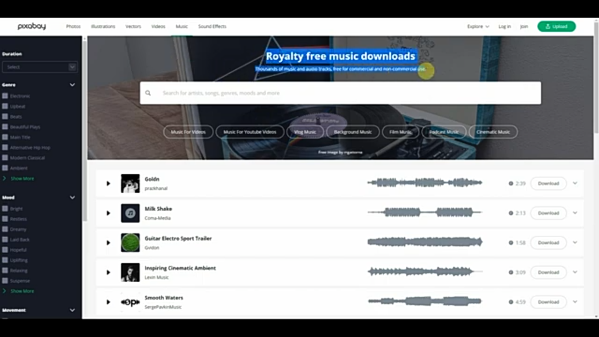Check the Dreamy mood filter
Viewport: 599px width, 337px height.
[x=5, y=229]
